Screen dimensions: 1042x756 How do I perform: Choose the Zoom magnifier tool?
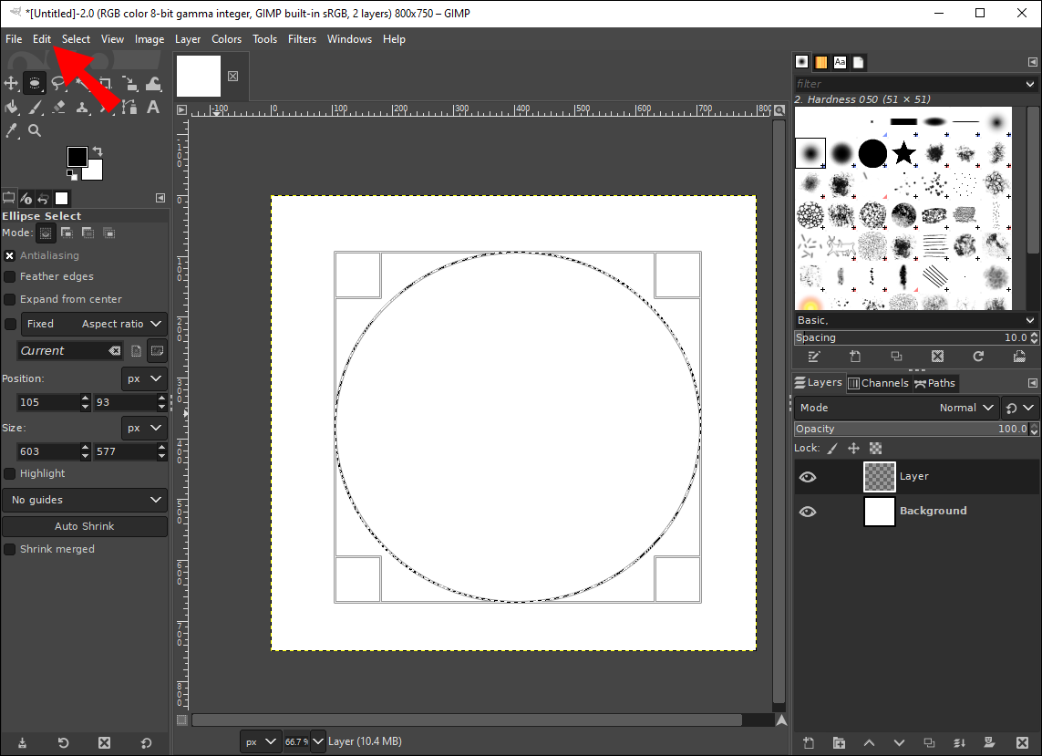[35, 131]
